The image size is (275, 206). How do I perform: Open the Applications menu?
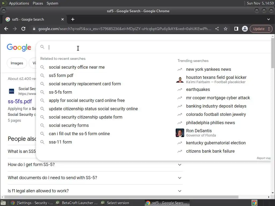[19, 3]
